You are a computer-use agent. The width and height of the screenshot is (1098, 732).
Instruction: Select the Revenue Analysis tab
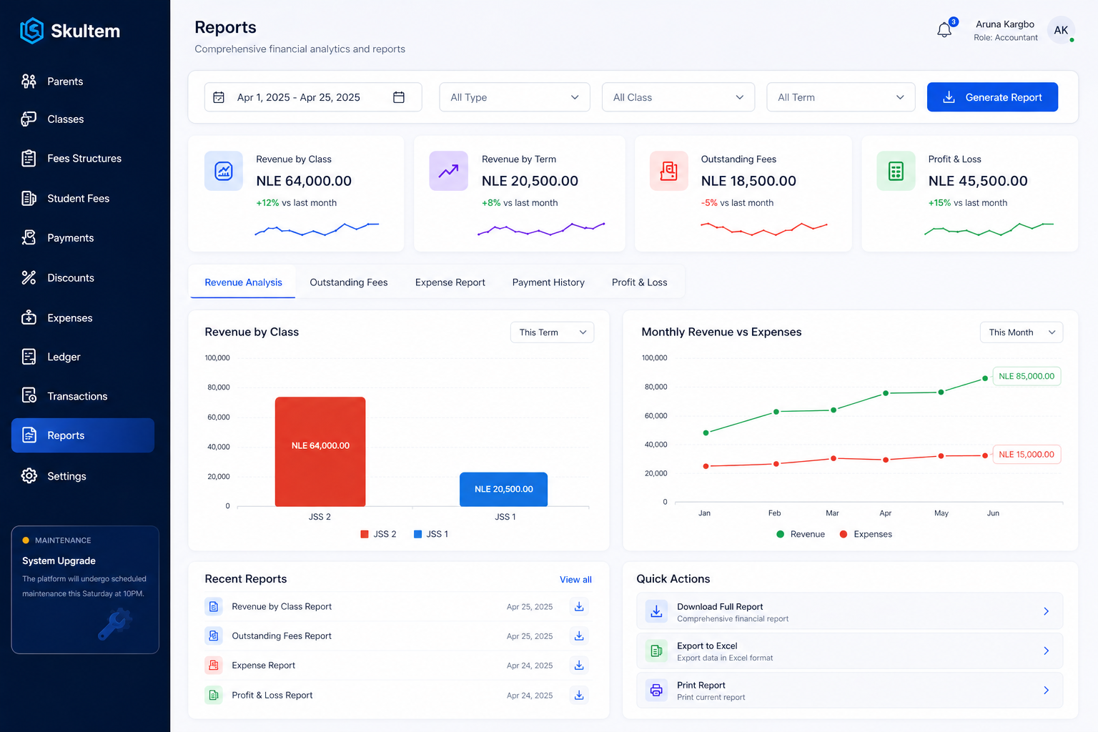(243, 282)
